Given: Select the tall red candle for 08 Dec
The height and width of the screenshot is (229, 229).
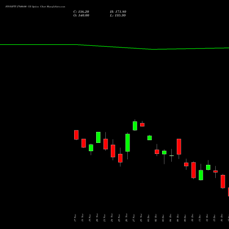Looking at the screenshot, I should click(x=179, y=147).
